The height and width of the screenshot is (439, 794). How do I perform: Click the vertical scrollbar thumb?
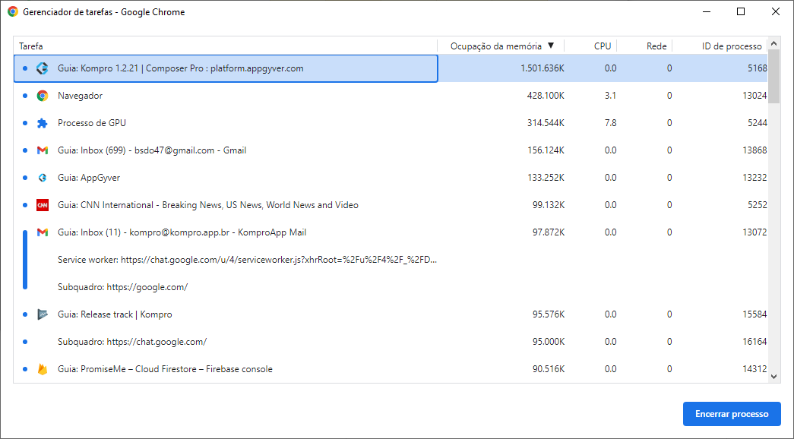pyautogui.click(x=773, y=77)
